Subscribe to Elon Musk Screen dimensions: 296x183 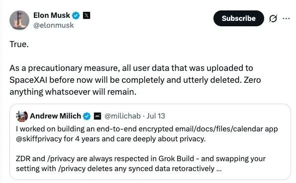point(238,18)
